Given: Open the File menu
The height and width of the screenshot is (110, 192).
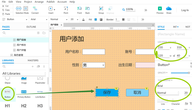Looking at the screenshot, I should (4, 2).
